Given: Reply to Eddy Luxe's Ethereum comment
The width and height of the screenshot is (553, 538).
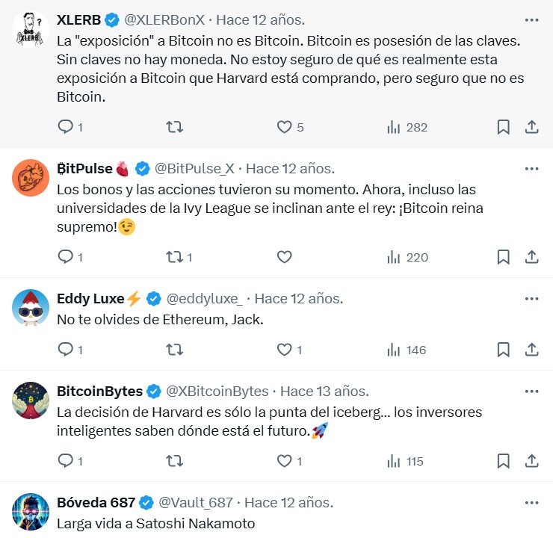Looking at the screenshot, I should 66,349.
